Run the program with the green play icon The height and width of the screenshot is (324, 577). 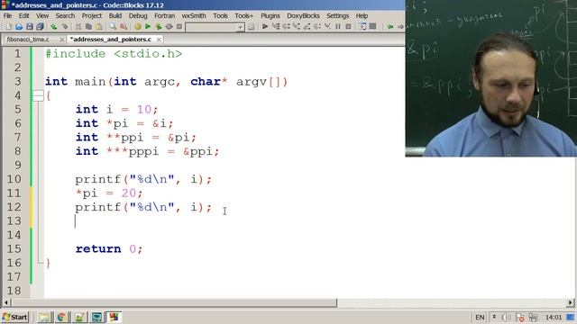point(148,26)
